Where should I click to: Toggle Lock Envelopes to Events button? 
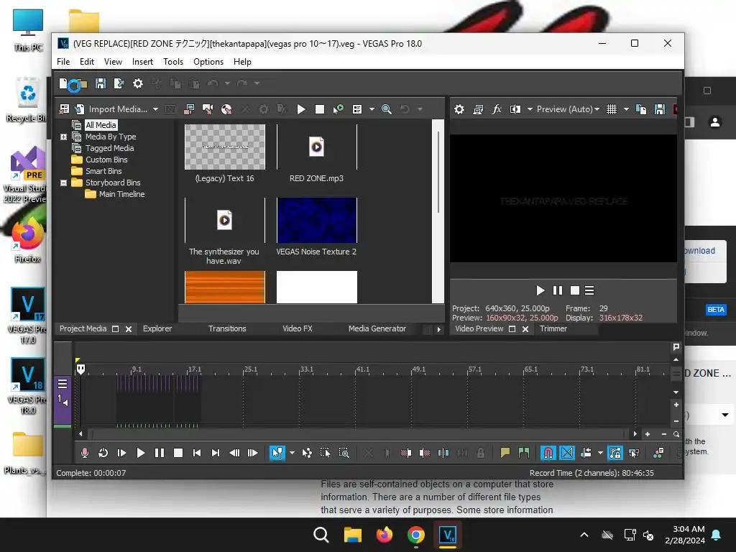pyautogui.click(x=615, y=453)
